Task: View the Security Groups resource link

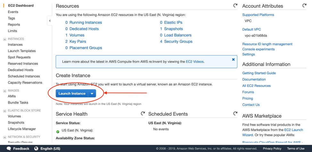Action: [178, 41]
